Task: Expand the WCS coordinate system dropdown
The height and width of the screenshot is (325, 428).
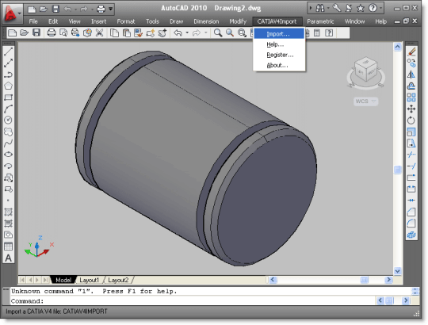Action: tap(365, 101)
